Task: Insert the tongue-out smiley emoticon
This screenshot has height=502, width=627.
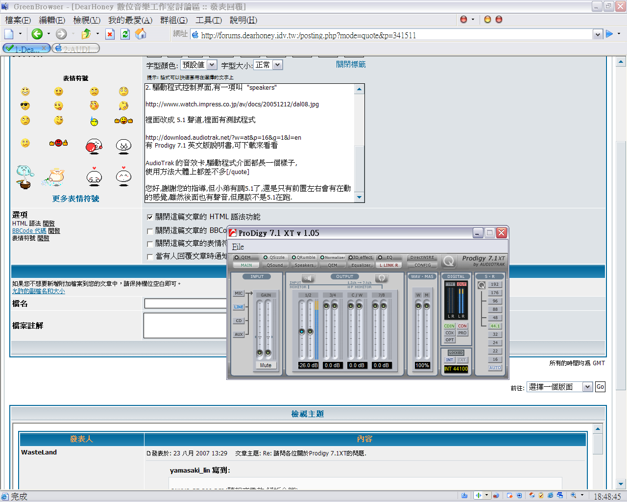Action: point(58,105)
